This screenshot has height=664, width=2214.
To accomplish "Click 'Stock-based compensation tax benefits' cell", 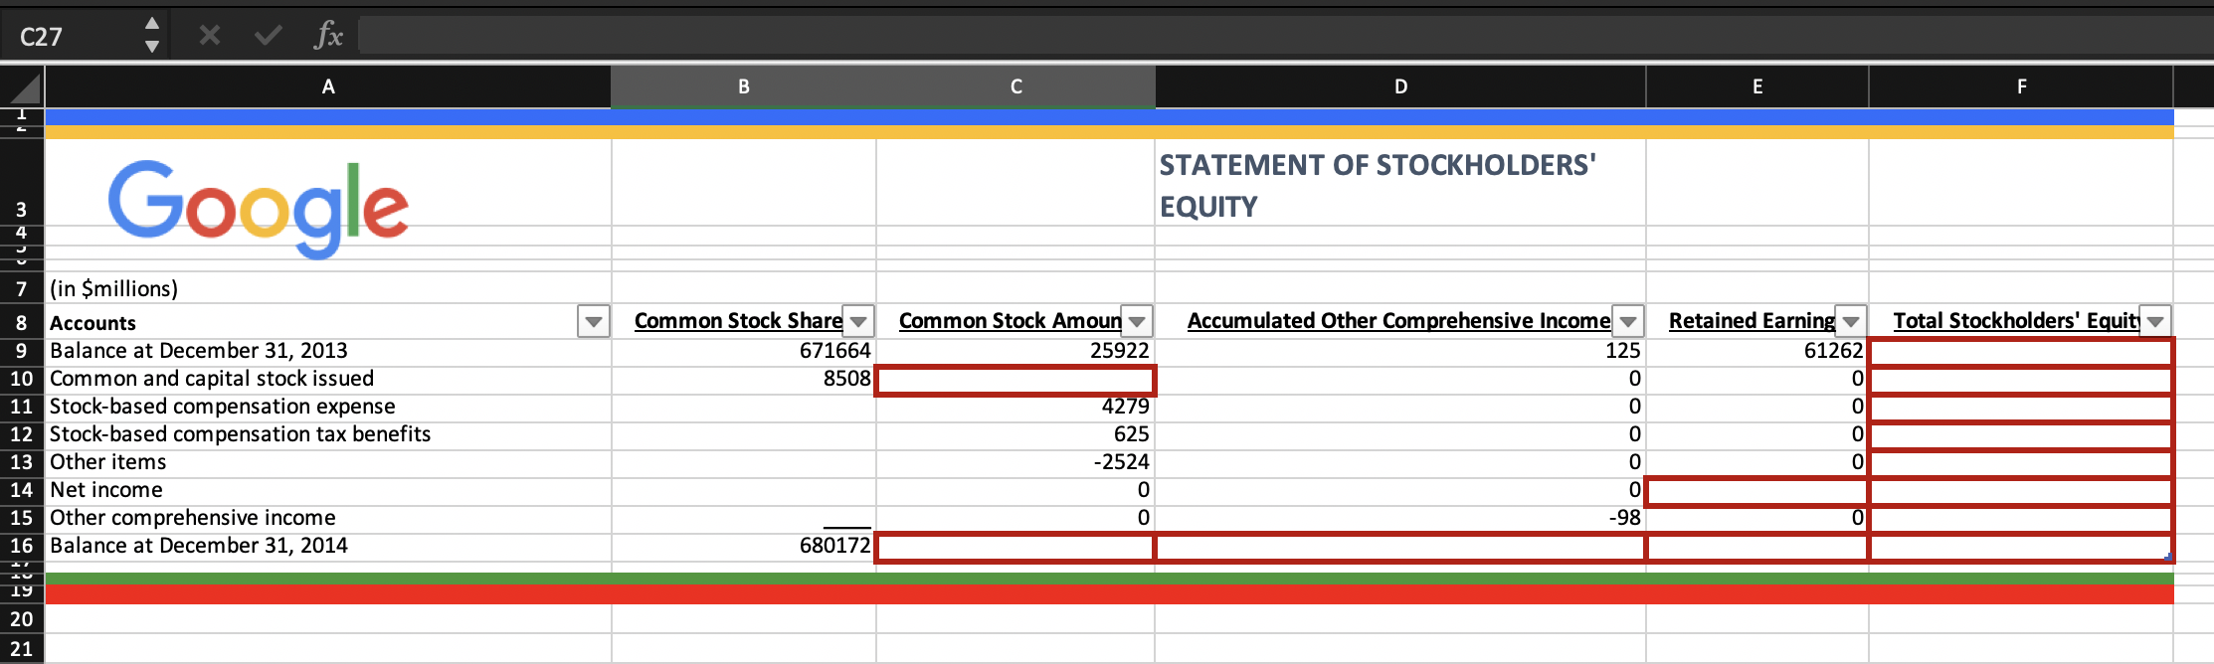I will (x=328, y=434).
